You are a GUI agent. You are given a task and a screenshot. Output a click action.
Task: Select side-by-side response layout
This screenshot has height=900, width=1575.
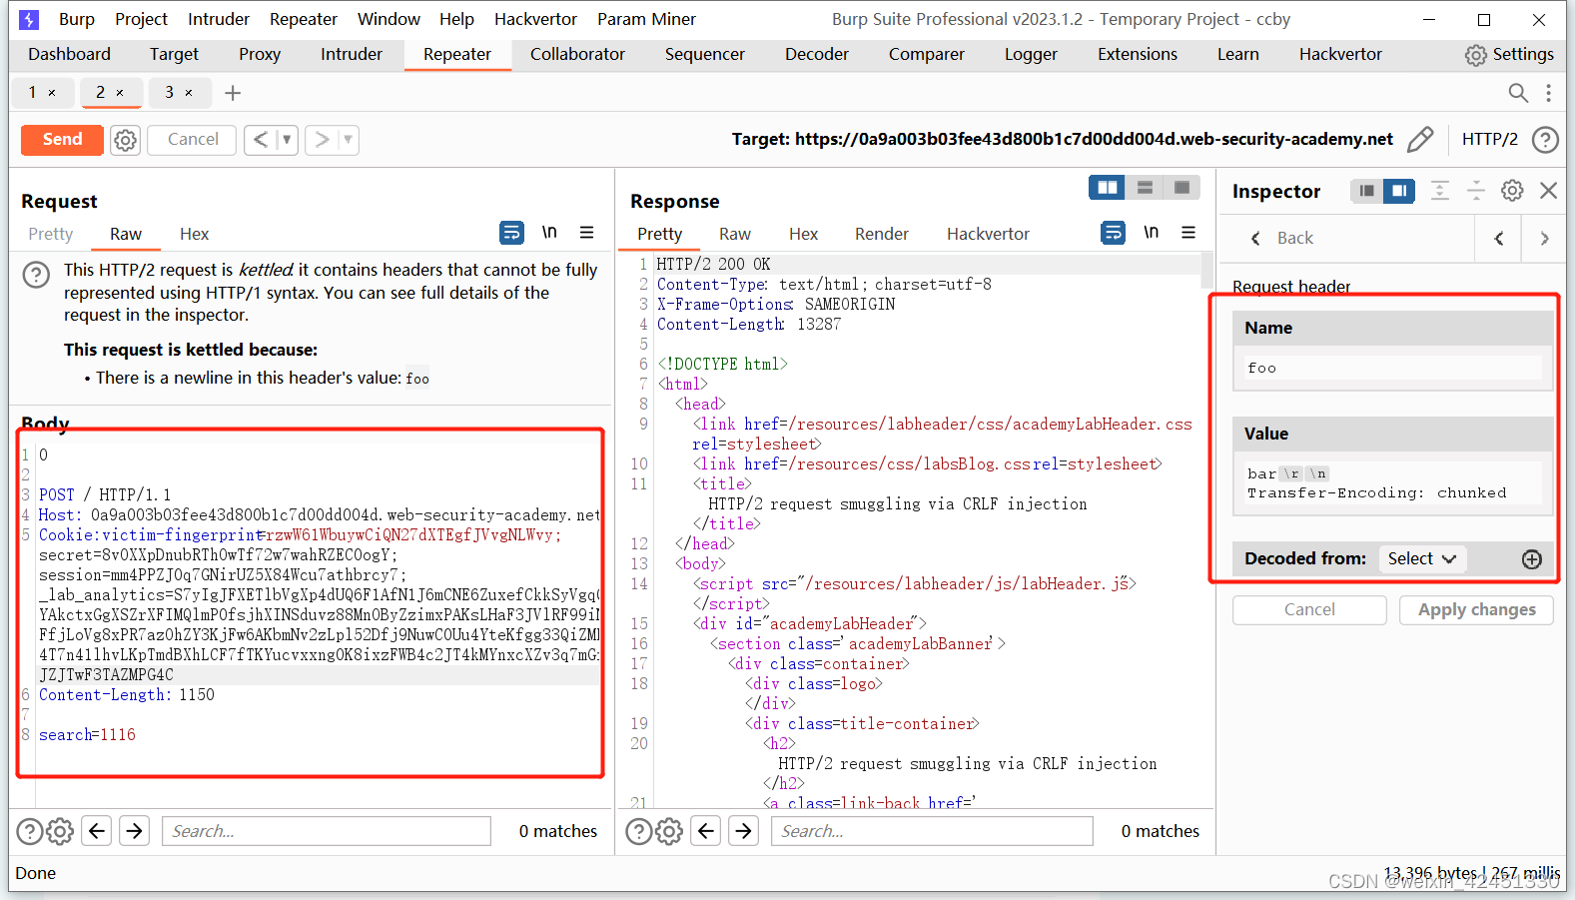(x=1108, y=188)
